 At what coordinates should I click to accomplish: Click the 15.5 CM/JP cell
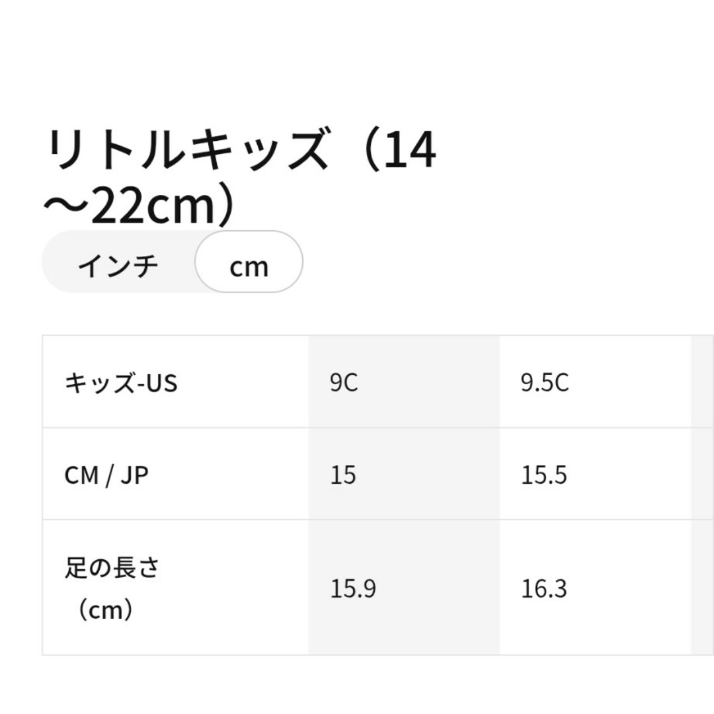pyautogui.click(x=595, y=473)
